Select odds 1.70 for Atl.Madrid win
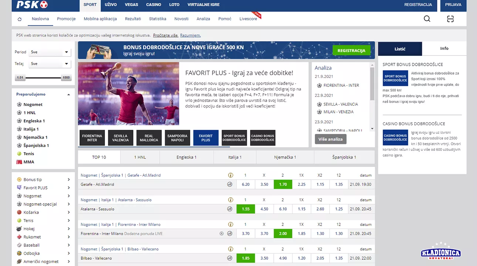 (283, 184)
